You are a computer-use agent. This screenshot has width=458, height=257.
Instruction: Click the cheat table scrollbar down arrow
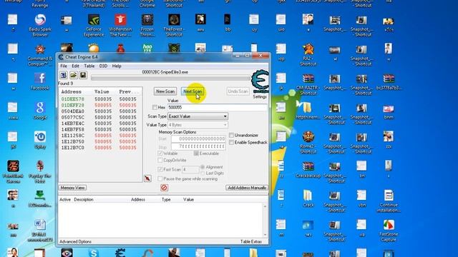[x=265, y=235]
